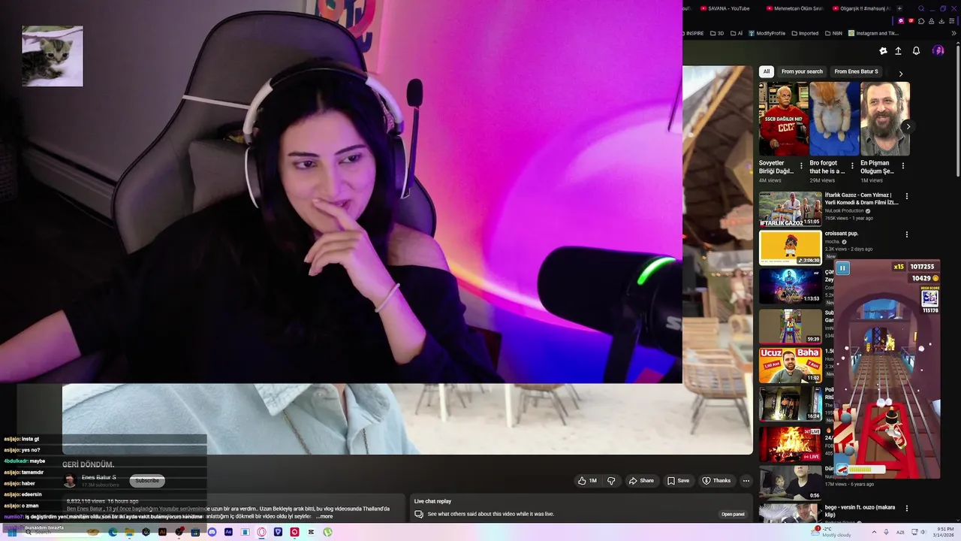Open the sparkle icon beside upload
Viewport: 961px width, 541px height.
(883, 51)
